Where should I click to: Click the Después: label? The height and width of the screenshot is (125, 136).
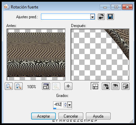78,26
